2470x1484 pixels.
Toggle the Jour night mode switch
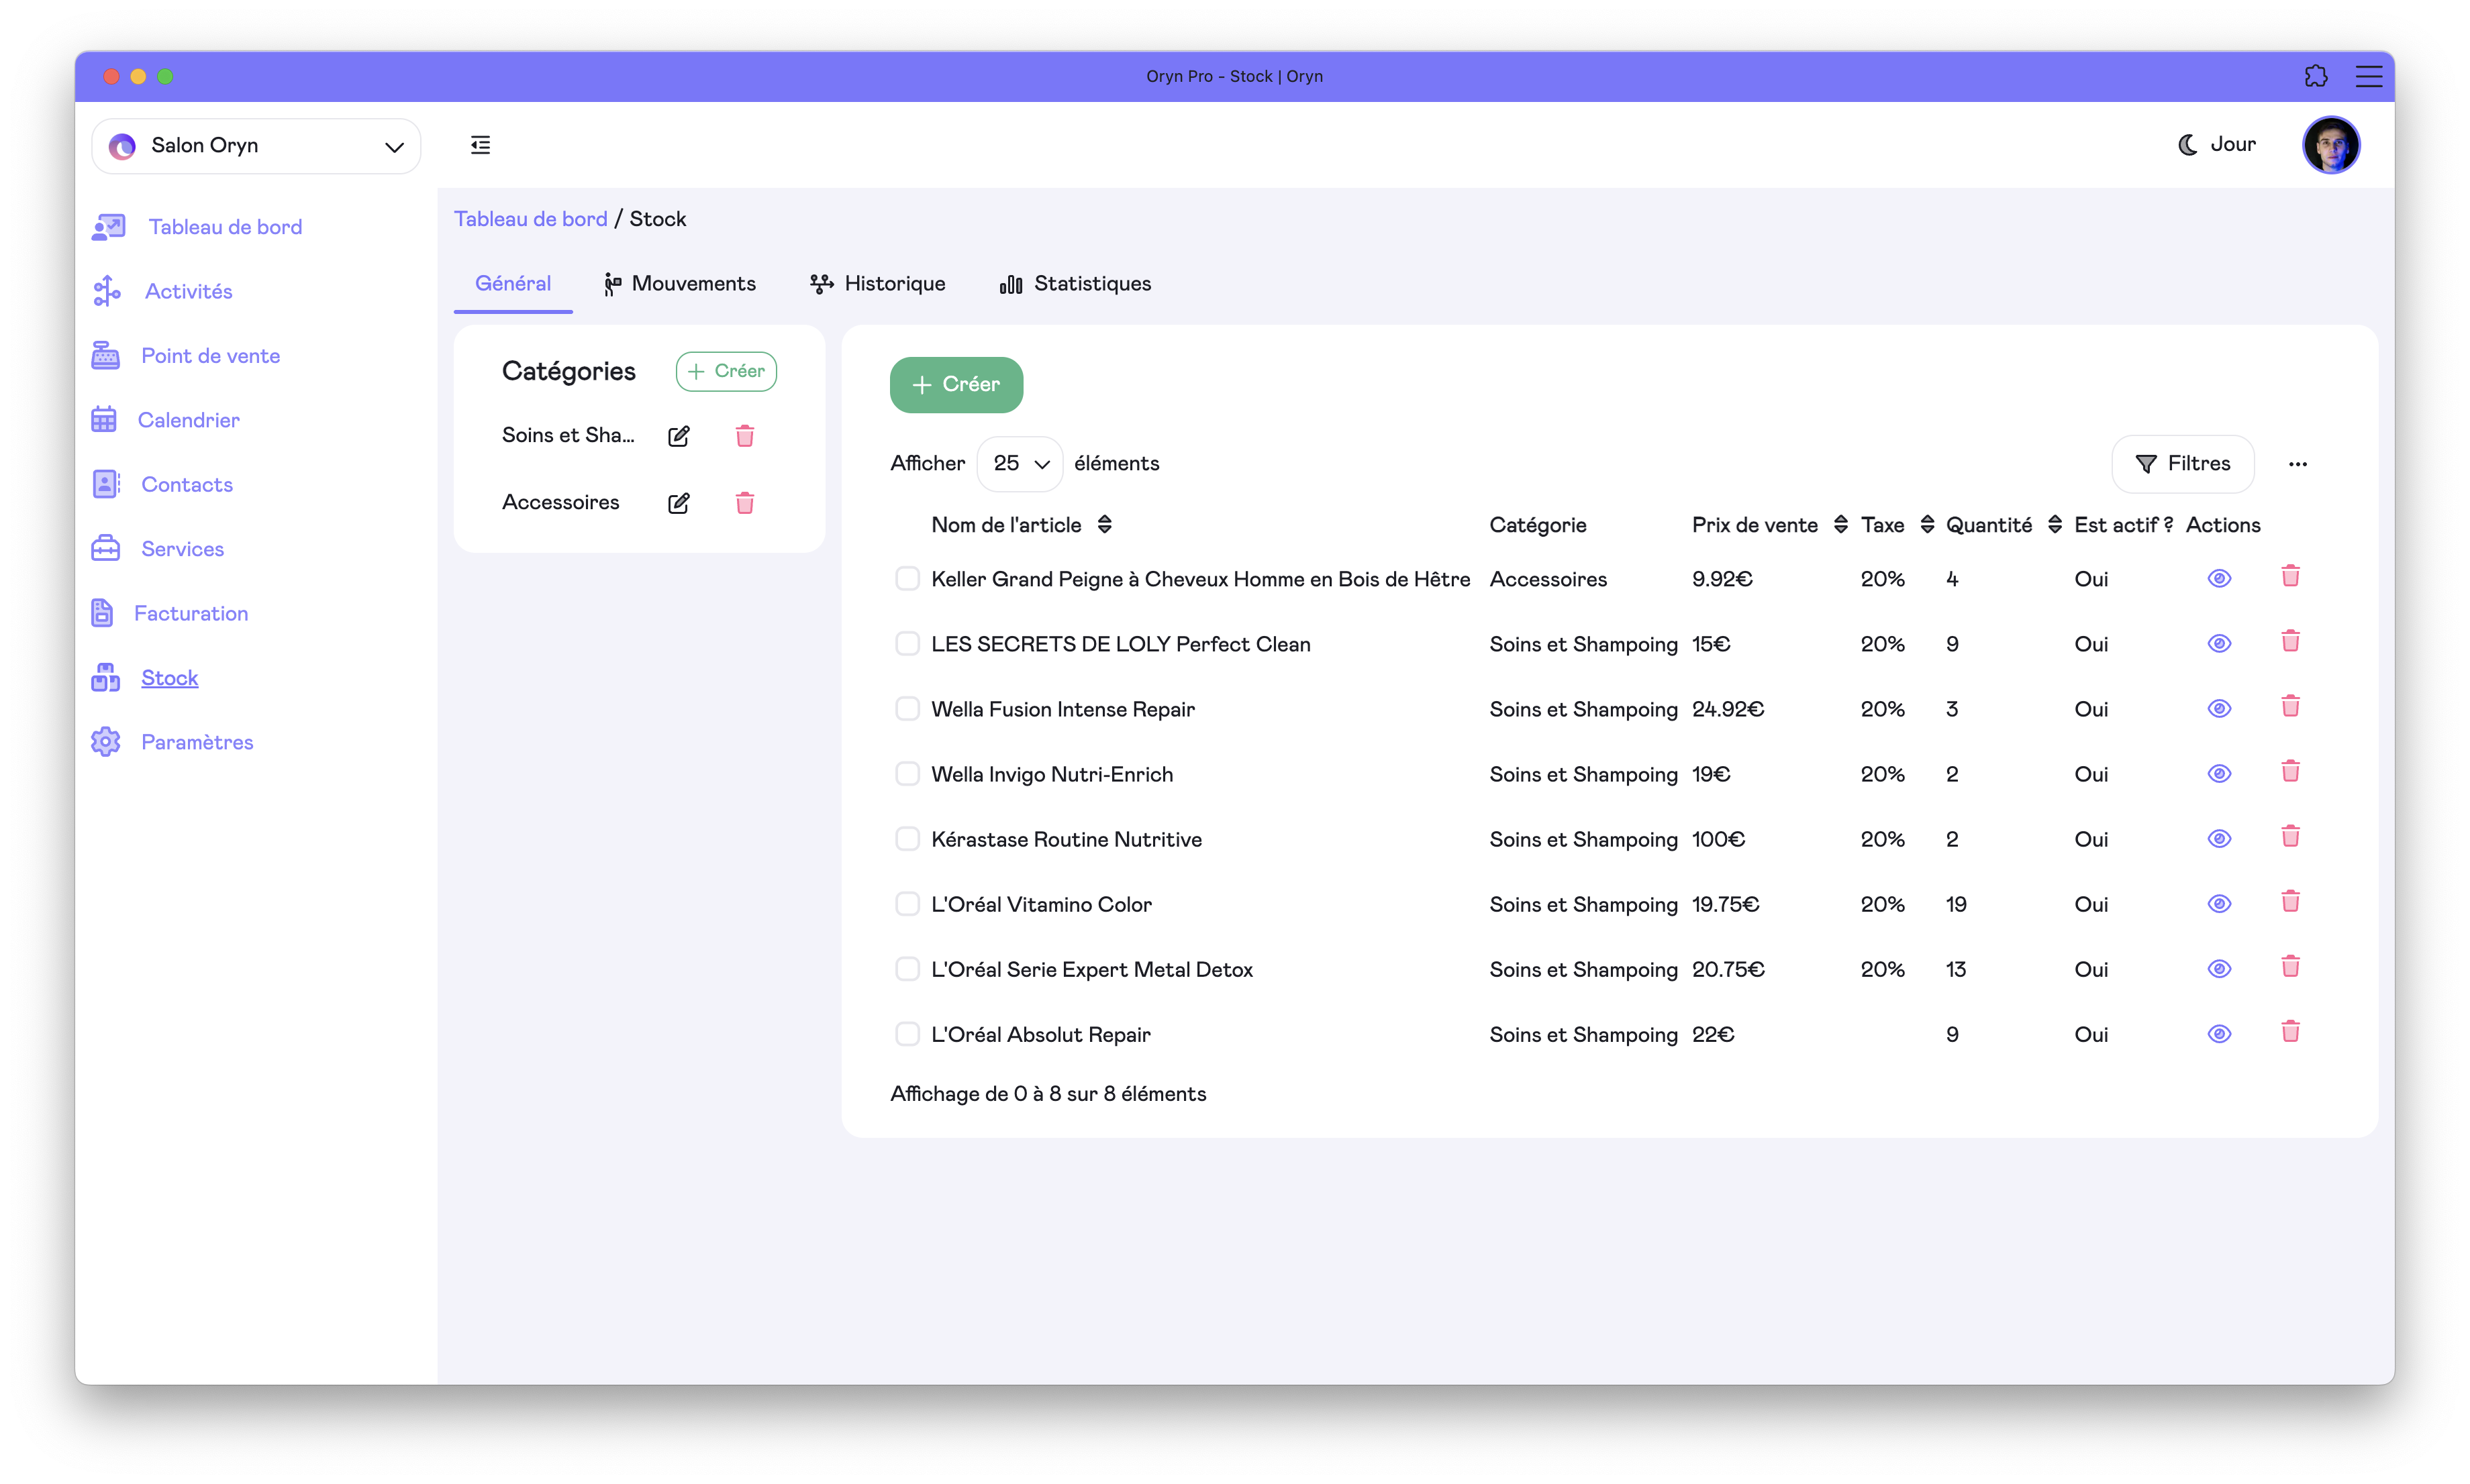pos(2217,145)
